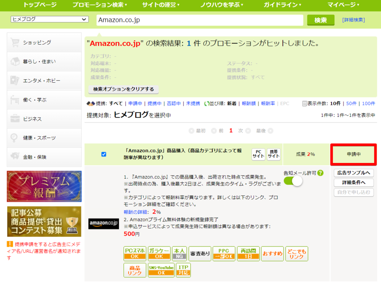Viewport: 381px width, 284px height.
Task: Click the PPC 一部OK badge
Action: tap(224, 253)
